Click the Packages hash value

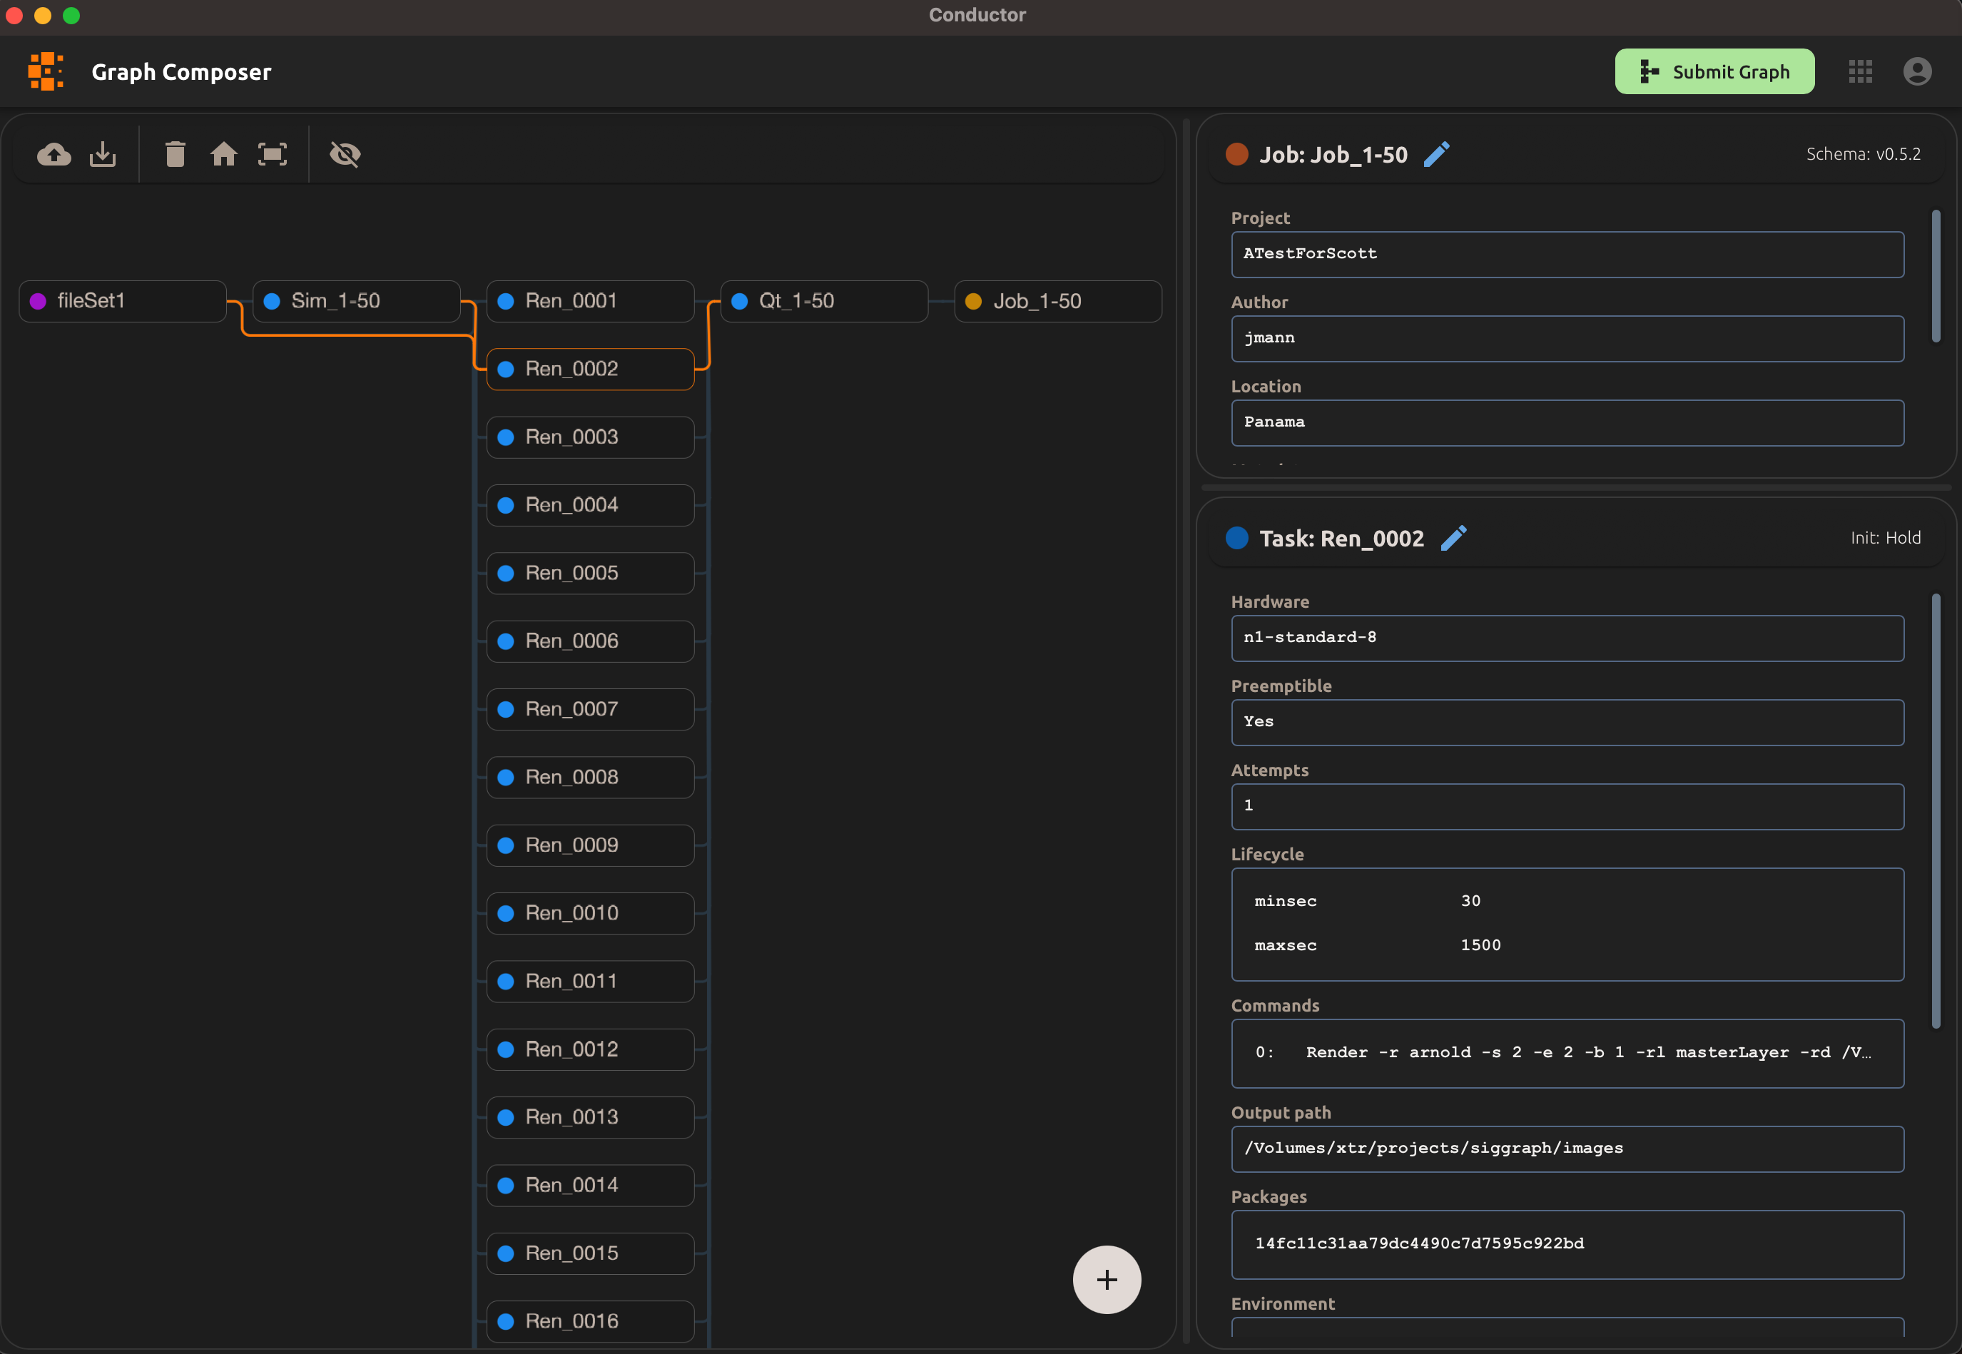click(1419, 1243)
